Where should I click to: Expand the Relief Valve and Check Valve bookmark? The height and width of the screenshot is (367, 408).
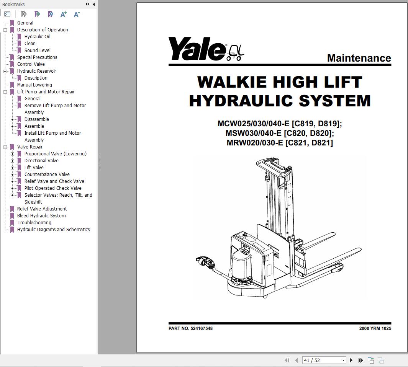pos(12,181)
